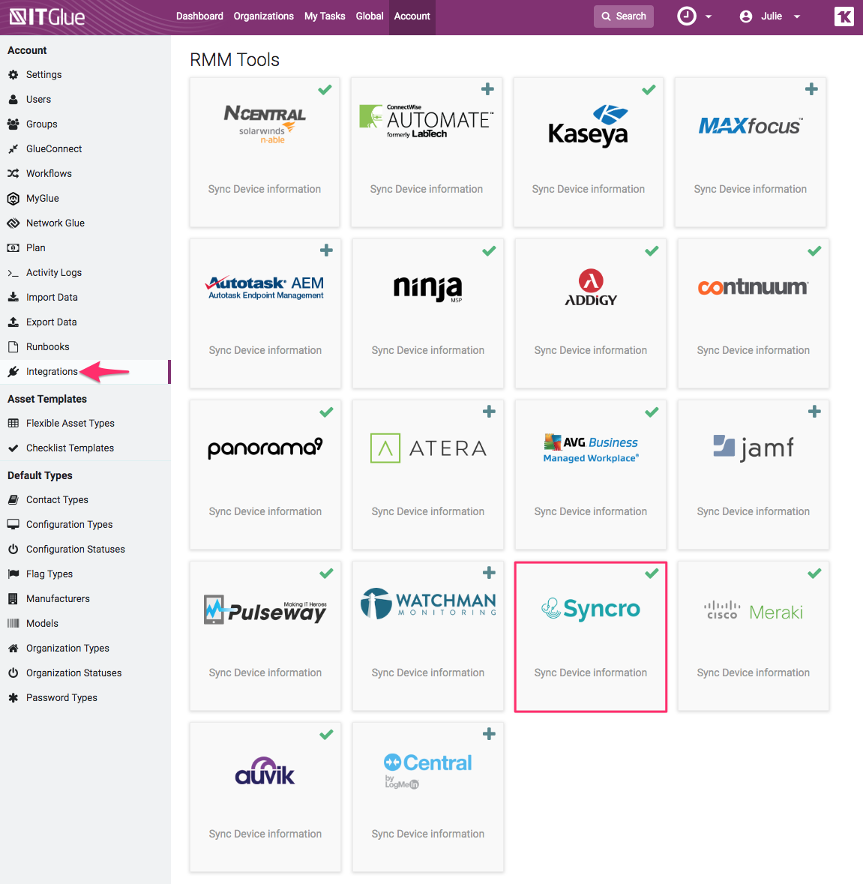Screen dimensions: 863x884
Task: Click the Plan money icon
Action: (13, 248)
